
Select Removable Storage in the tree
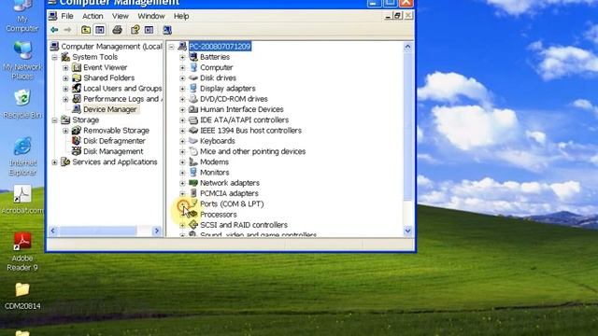[x=116, y=131]
